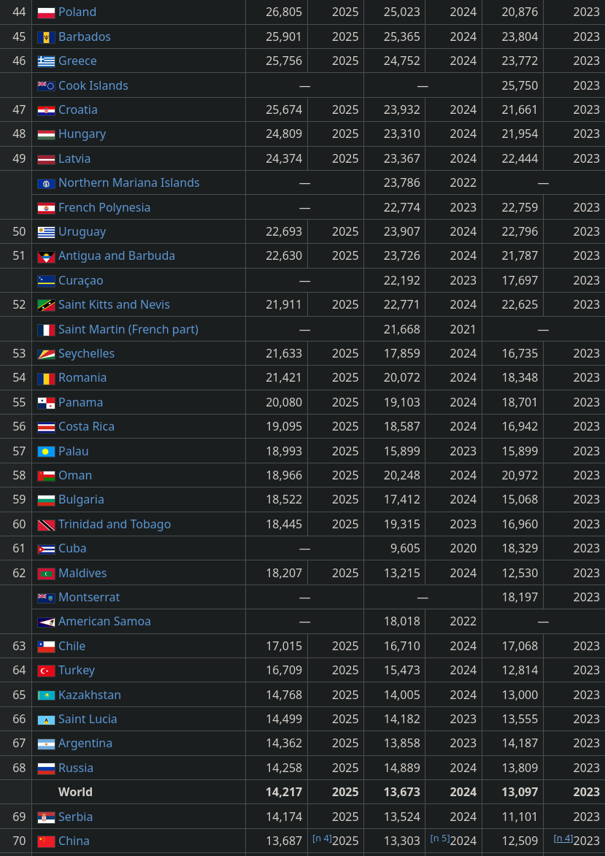Click the Saint Kitts and Nevis flag
The height and width of the screenshot is (856, 605).
pos(46,305)
